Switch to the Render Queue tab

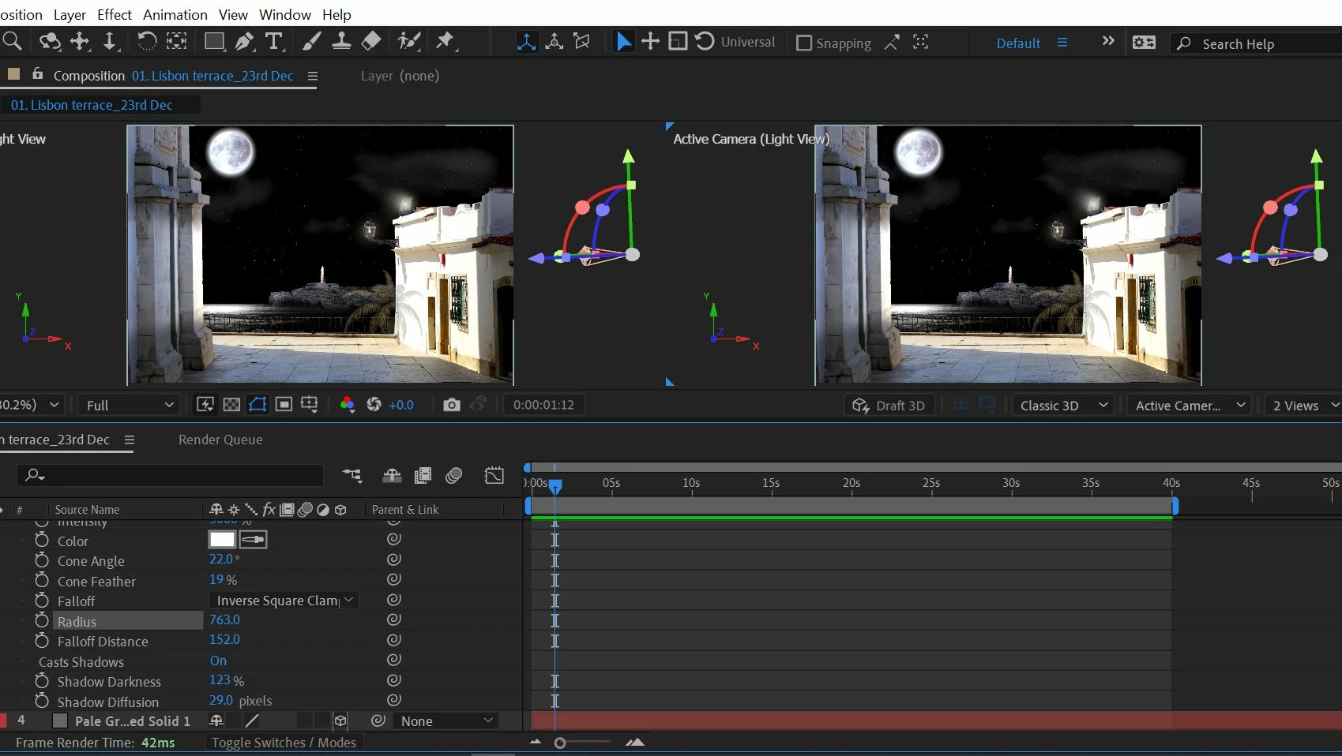(x=220, y=440)
